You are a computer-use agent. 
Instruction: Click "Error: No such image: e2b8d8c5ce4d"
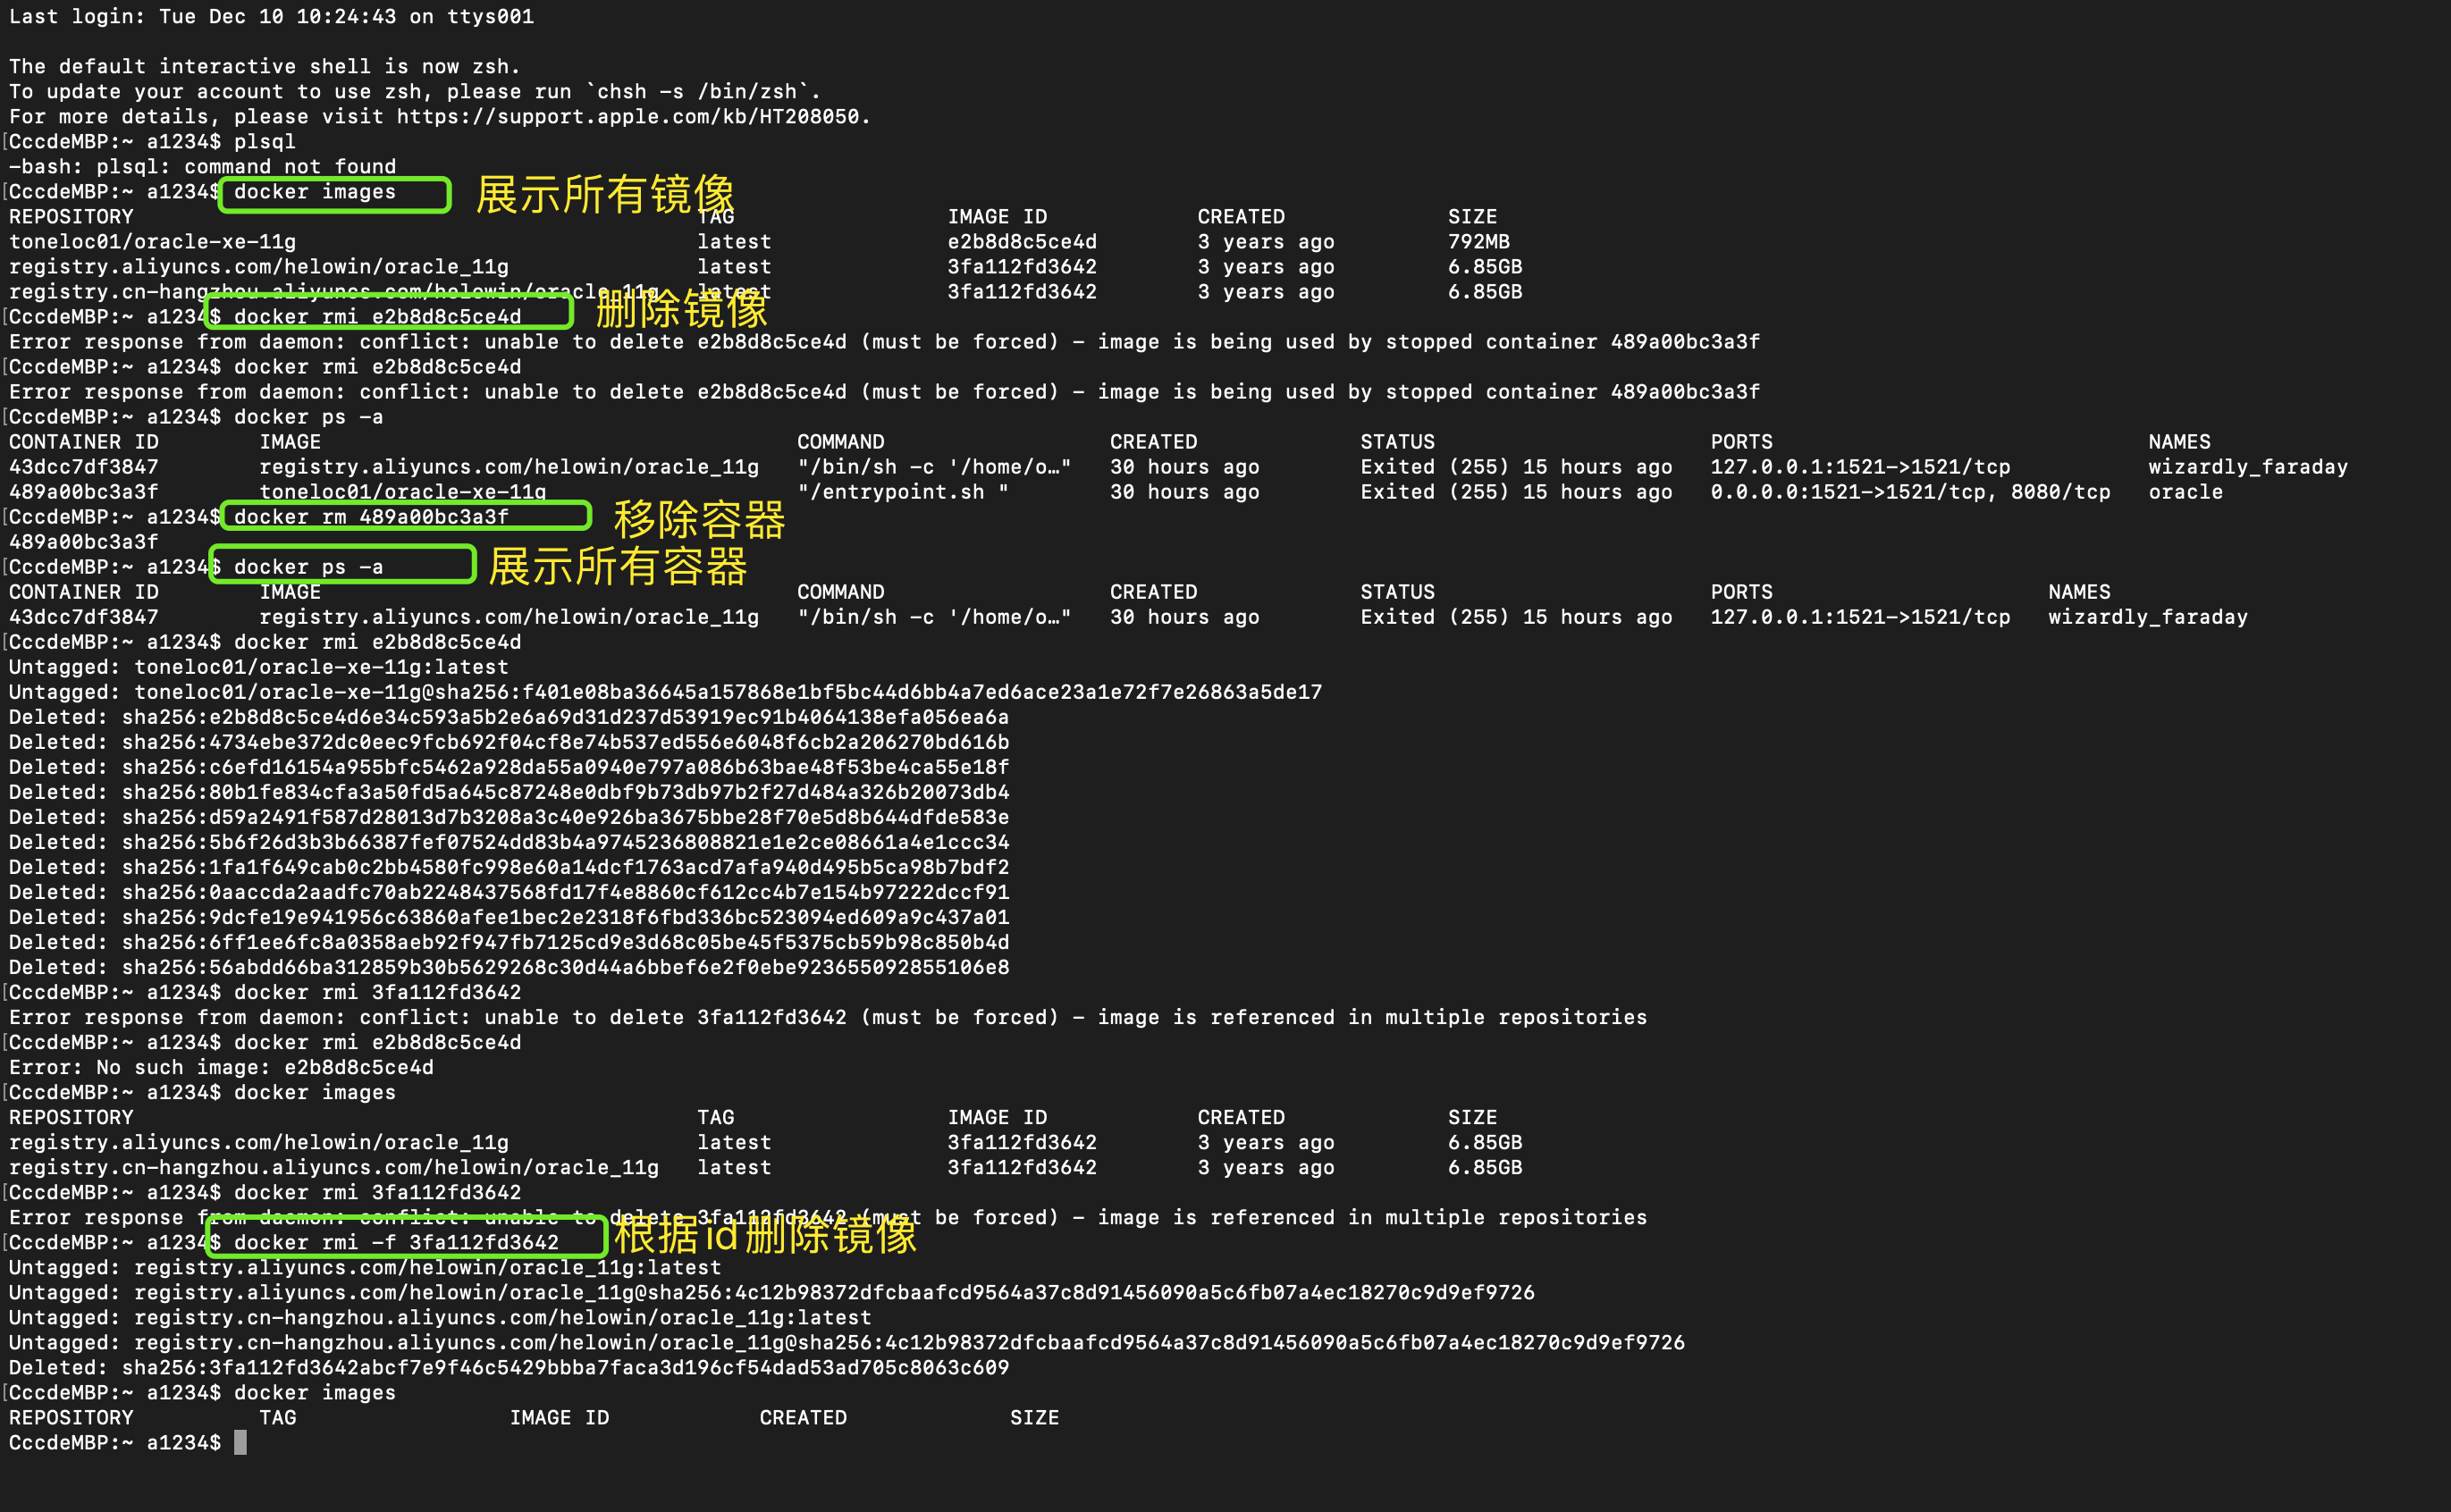221,1066
